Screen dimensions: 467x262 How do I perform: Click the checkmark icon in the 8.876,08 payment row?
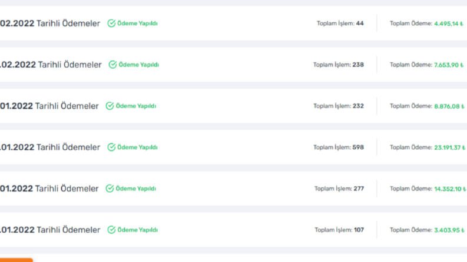(110, 106)
